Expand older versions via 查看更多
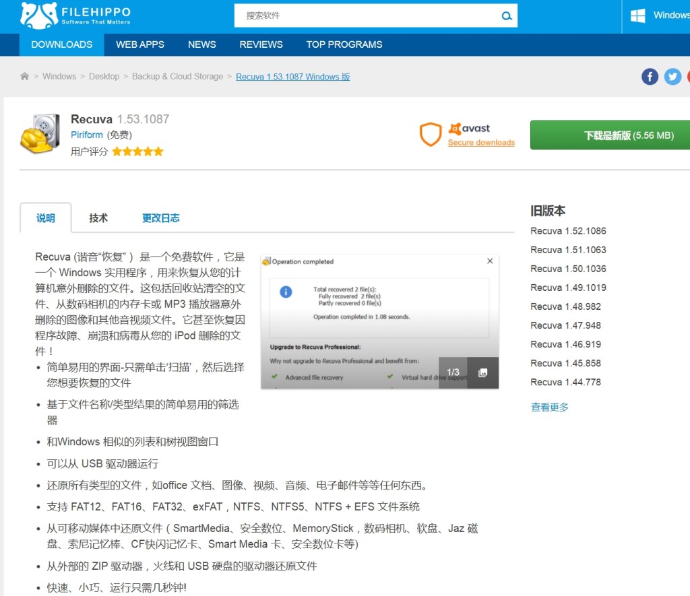690x596 pixels. point(549,407)
